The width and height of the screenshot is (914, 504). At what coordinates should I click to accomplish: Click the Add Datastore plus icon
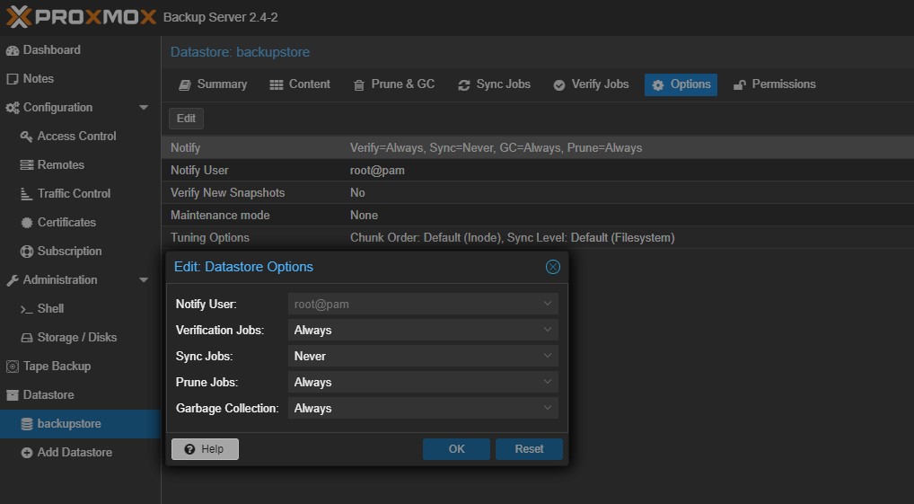coord(27,453)
